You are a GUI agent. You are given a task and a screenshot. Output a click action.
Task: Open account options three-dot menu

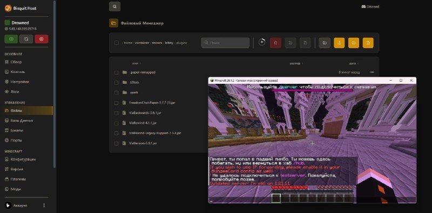pyautogui.click(x=44, y=205)
